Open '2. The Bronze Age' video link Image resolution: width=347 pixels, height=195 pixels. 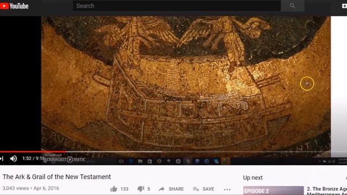pos(327,191)
